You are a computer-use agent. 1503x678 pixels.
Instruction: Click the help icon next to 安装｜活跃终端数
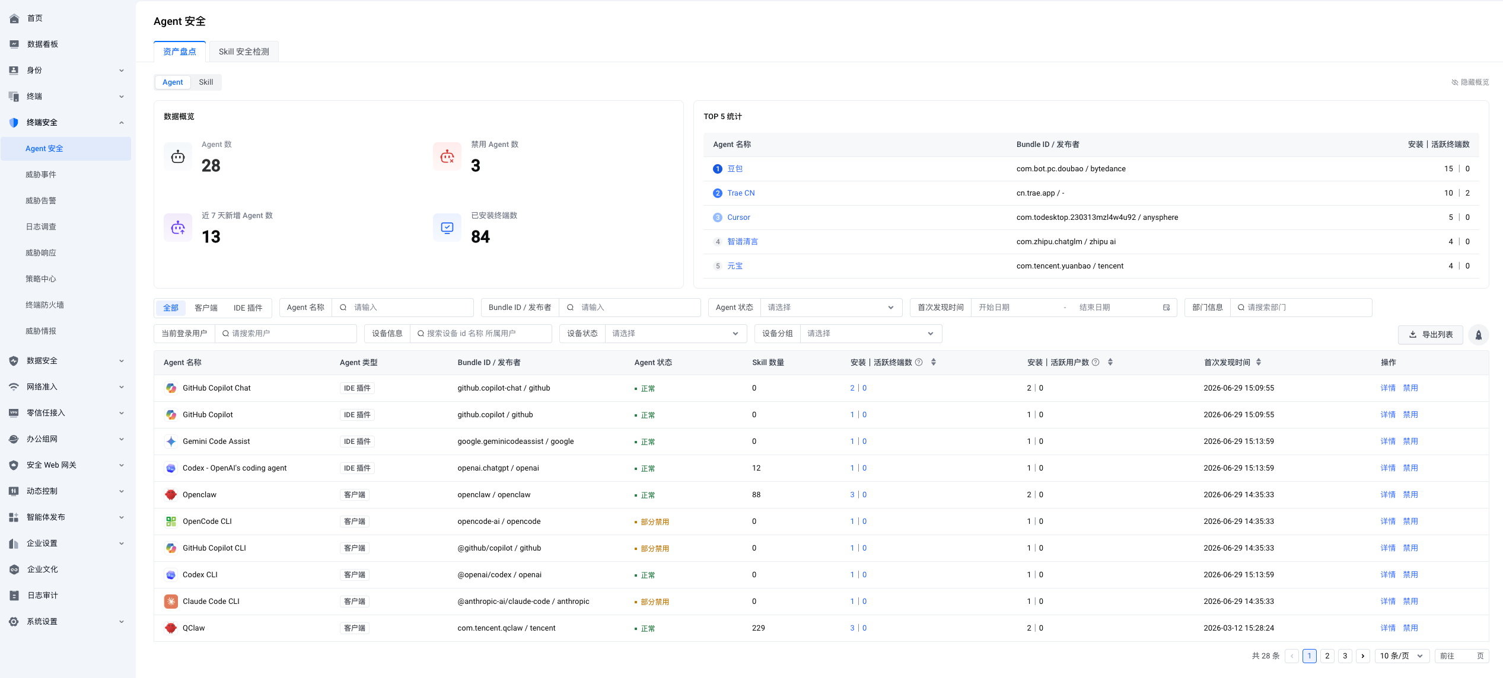click(919, 362)
